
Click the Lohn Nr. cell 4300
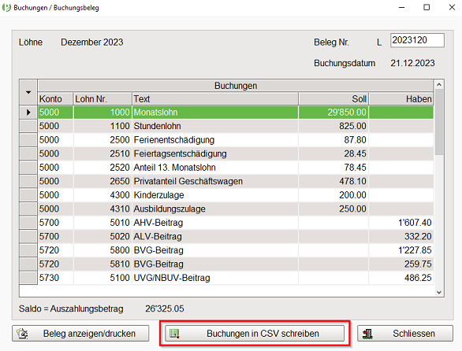[102, 195]
